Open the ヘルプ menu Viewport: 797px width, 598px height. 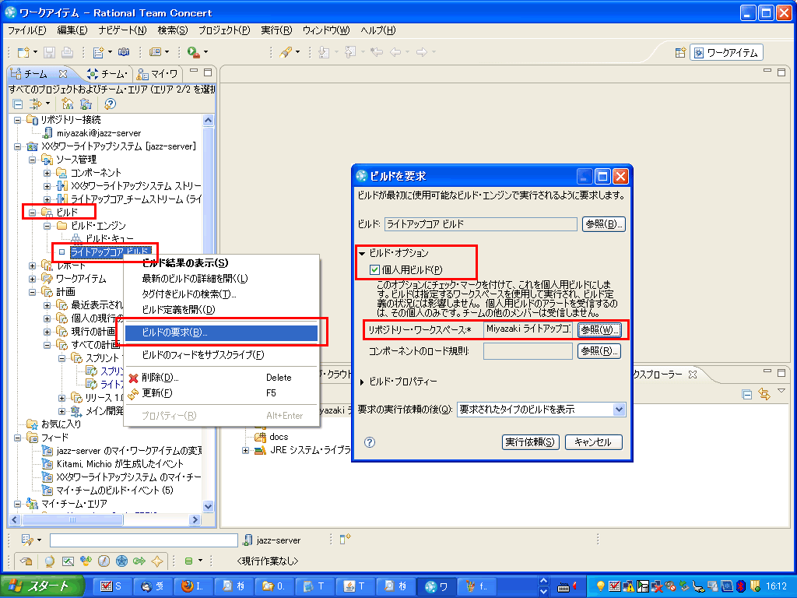(x=377, y=30)
